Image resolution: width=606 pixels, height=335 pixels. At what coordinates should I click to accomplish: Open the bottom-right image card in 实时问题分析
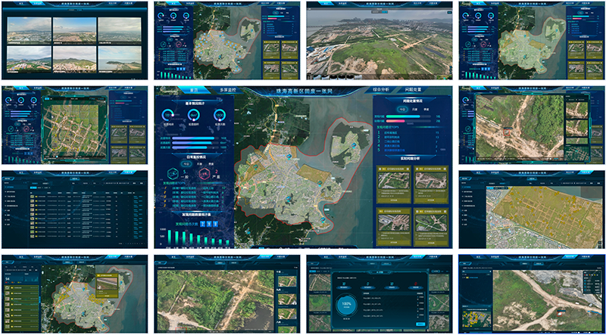pyautogui.click(x=432, y=224)
